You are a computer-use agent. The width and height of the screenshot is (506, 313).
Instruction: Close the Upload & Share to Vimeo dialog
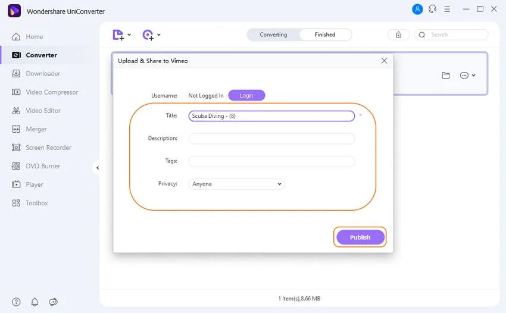click(x=384, y=61)
